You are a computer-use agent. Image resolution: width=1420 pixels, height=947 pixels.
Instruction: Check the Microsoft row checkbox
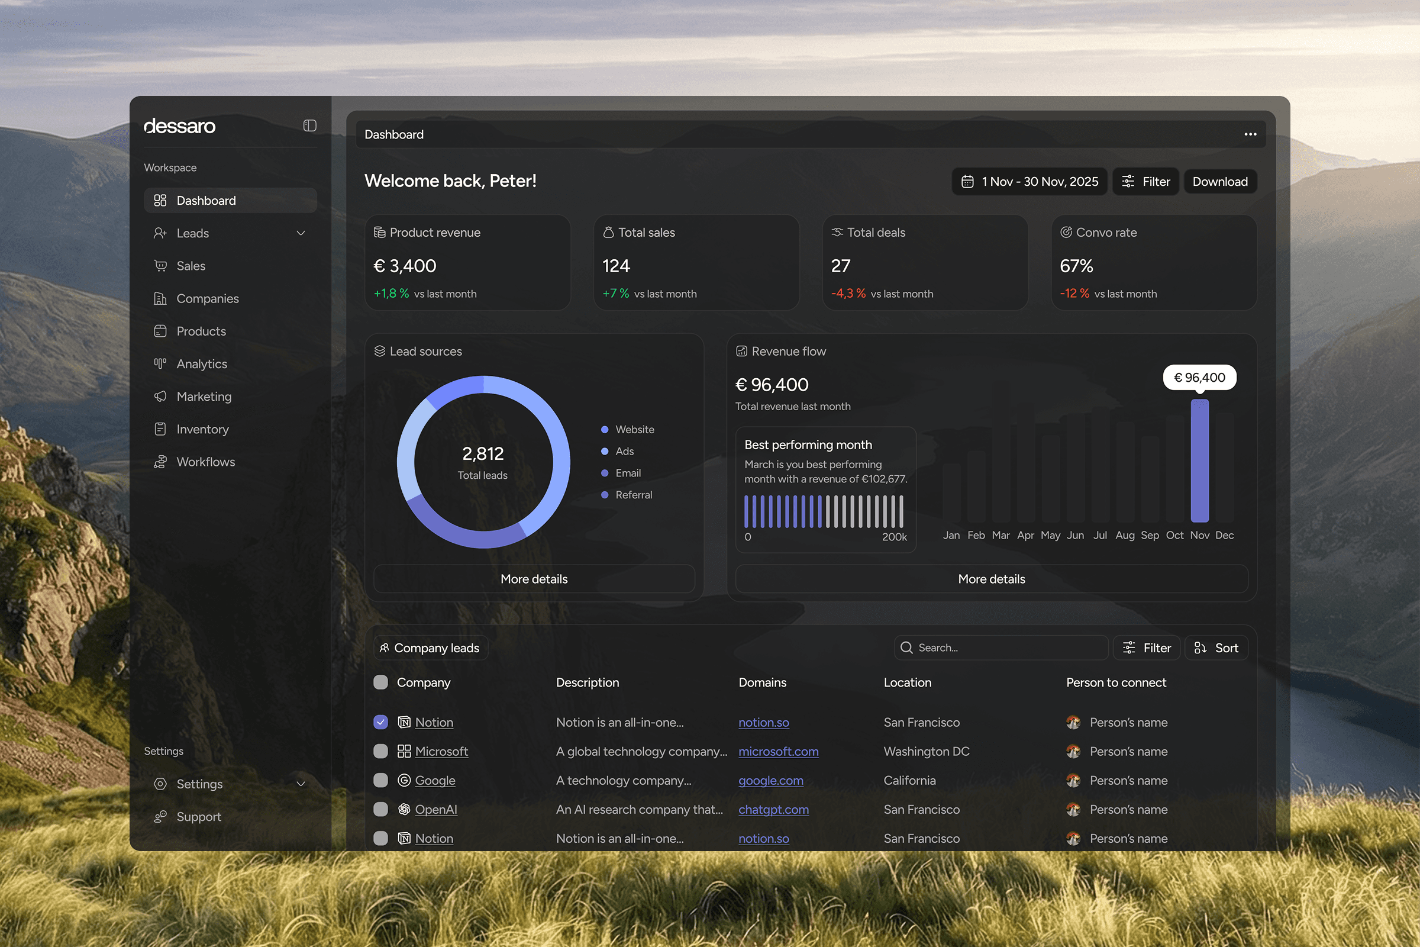point(380,751)
